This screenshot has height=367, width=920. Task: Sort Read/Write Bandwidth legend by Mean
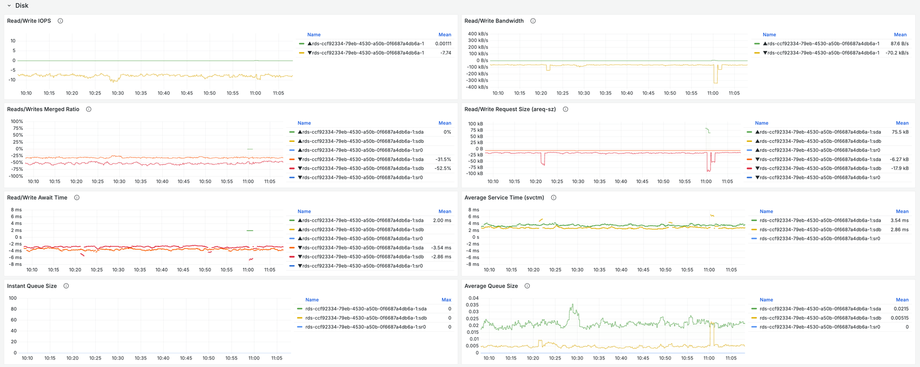(900, 35)
